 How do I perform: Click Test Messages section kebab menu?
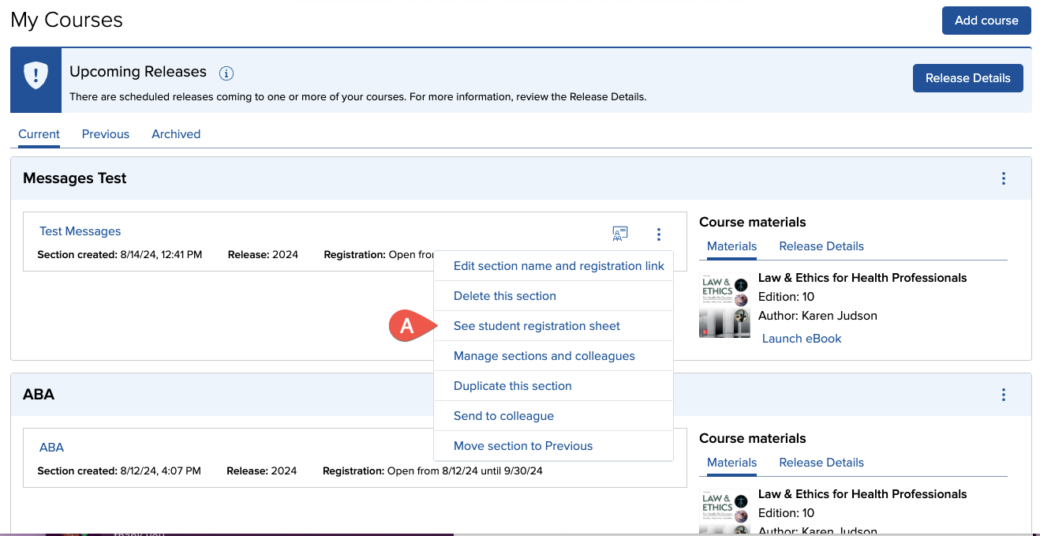click(658, 234)
